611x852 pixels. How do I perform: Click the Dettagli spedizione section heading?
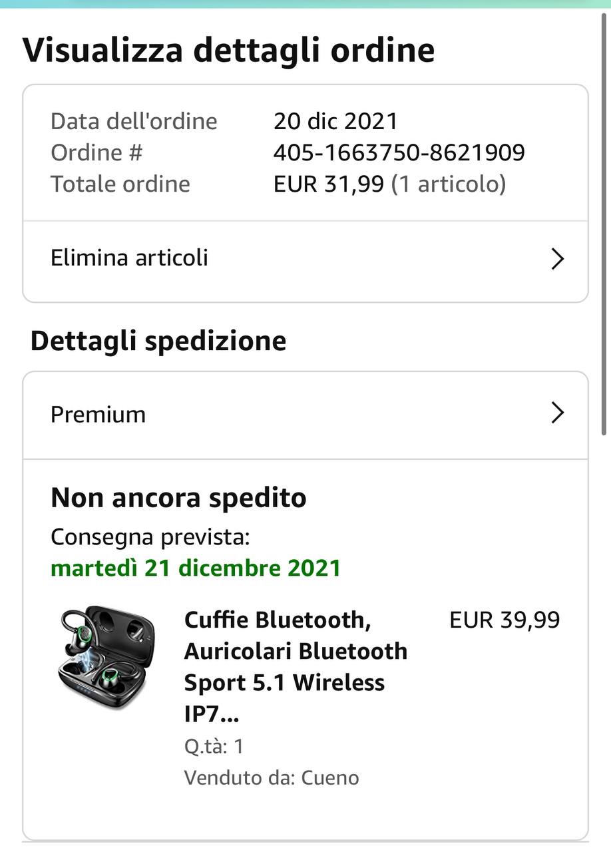158,341
